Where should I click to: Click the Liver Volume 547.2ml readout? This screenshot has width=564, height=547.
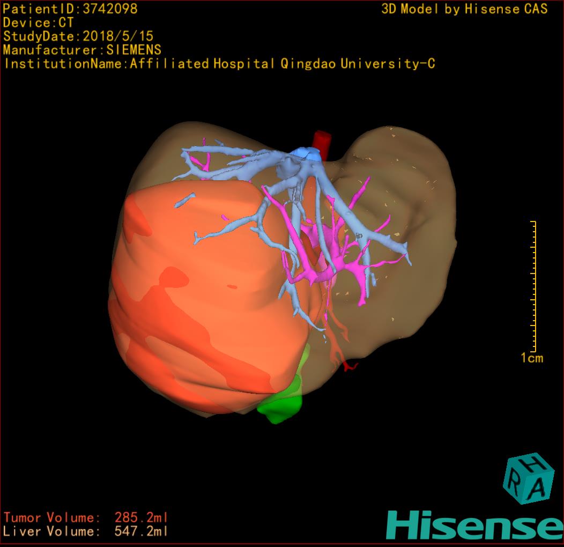click(x=86, y=531)
